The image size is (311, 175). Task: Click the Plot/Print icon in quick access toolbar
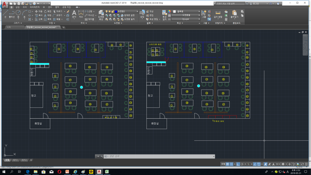tap(34, 4)
